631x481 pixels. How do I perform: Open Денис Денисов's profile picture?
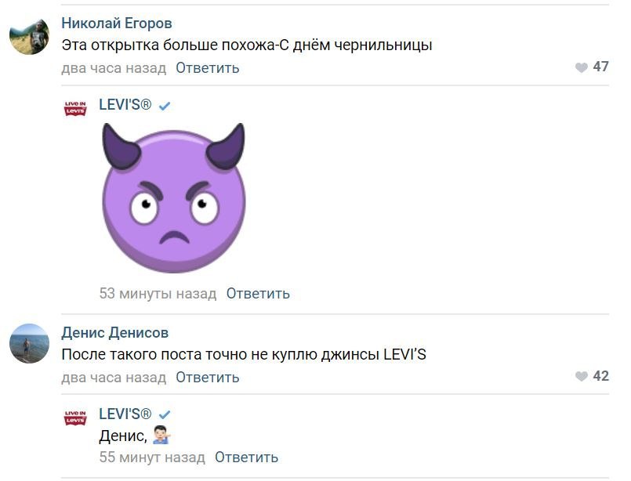point(29,343)
